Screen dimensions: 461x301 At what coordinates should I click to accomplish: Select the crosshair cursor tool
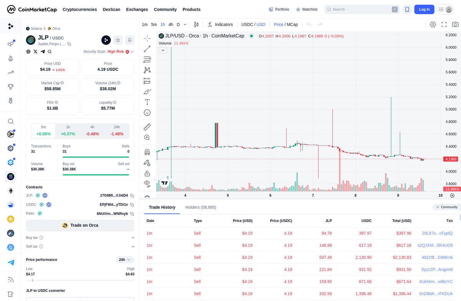pos(147,38)
